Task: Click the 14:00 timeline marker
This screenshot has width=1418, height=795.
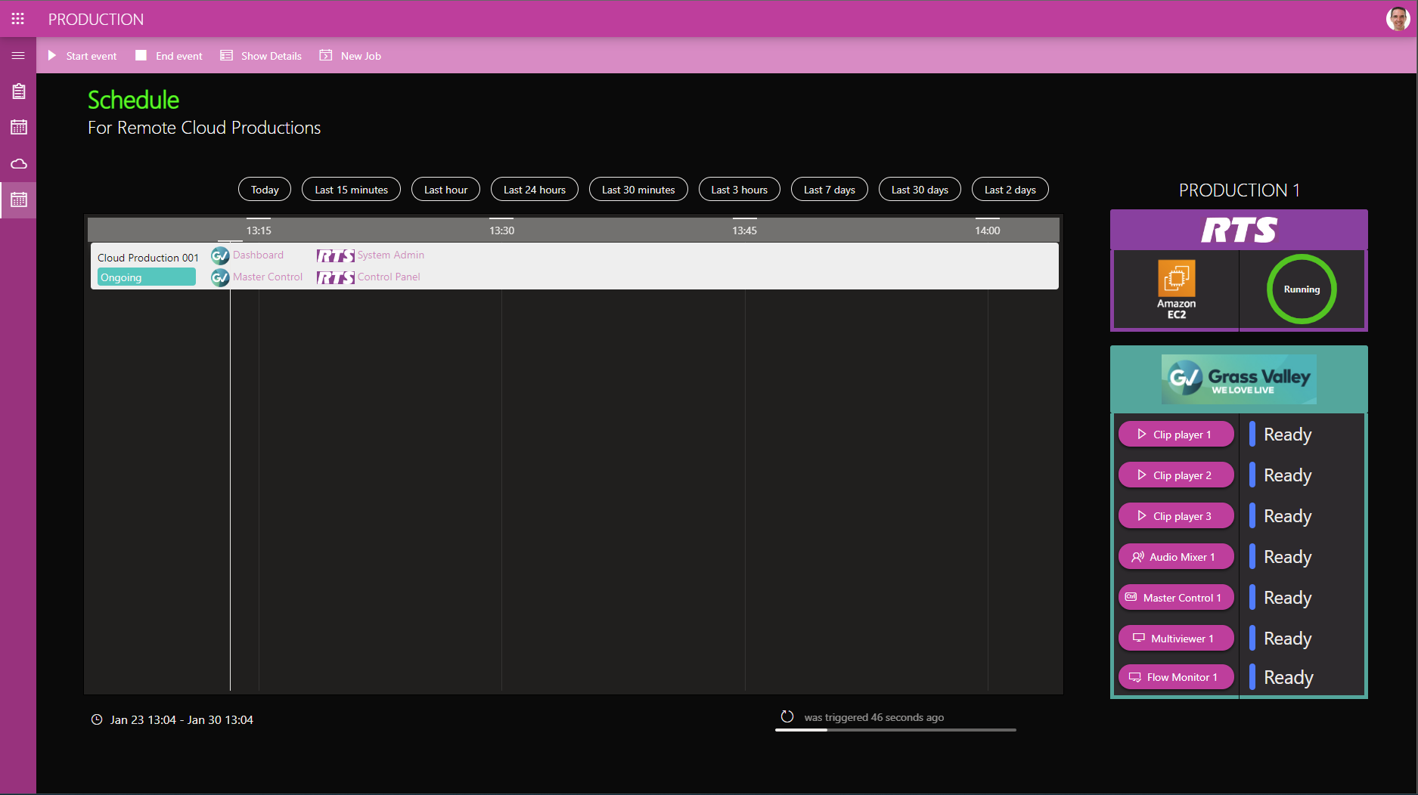Action: [x=987, y=230]
